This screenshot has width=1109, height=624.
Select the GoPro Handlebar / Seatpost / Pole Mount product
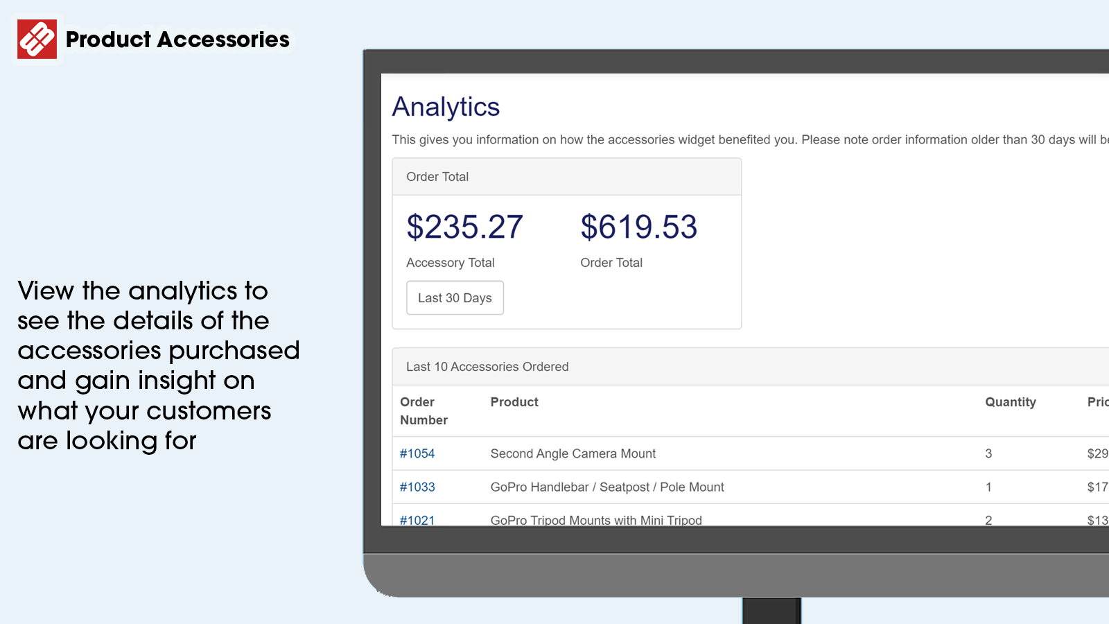click(x=607, y=487)
